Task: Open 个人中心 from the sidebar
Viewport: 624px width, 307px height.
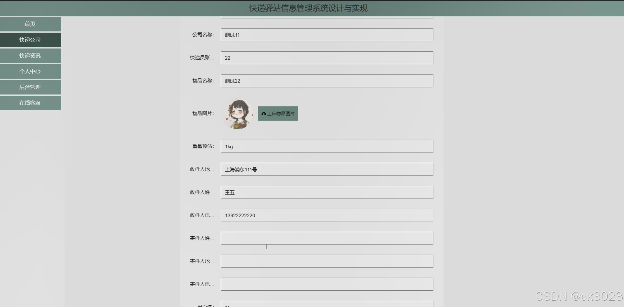Action: pyautogui.click(x=30, y=71)
